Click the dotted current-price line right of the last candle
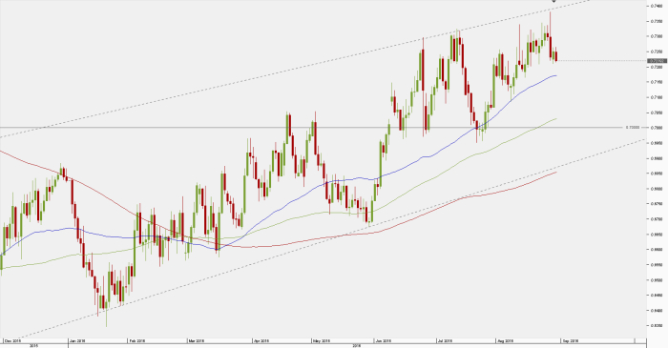Image resolution: width=668 pixels, height=348 pixels. [x=602, y=60]
